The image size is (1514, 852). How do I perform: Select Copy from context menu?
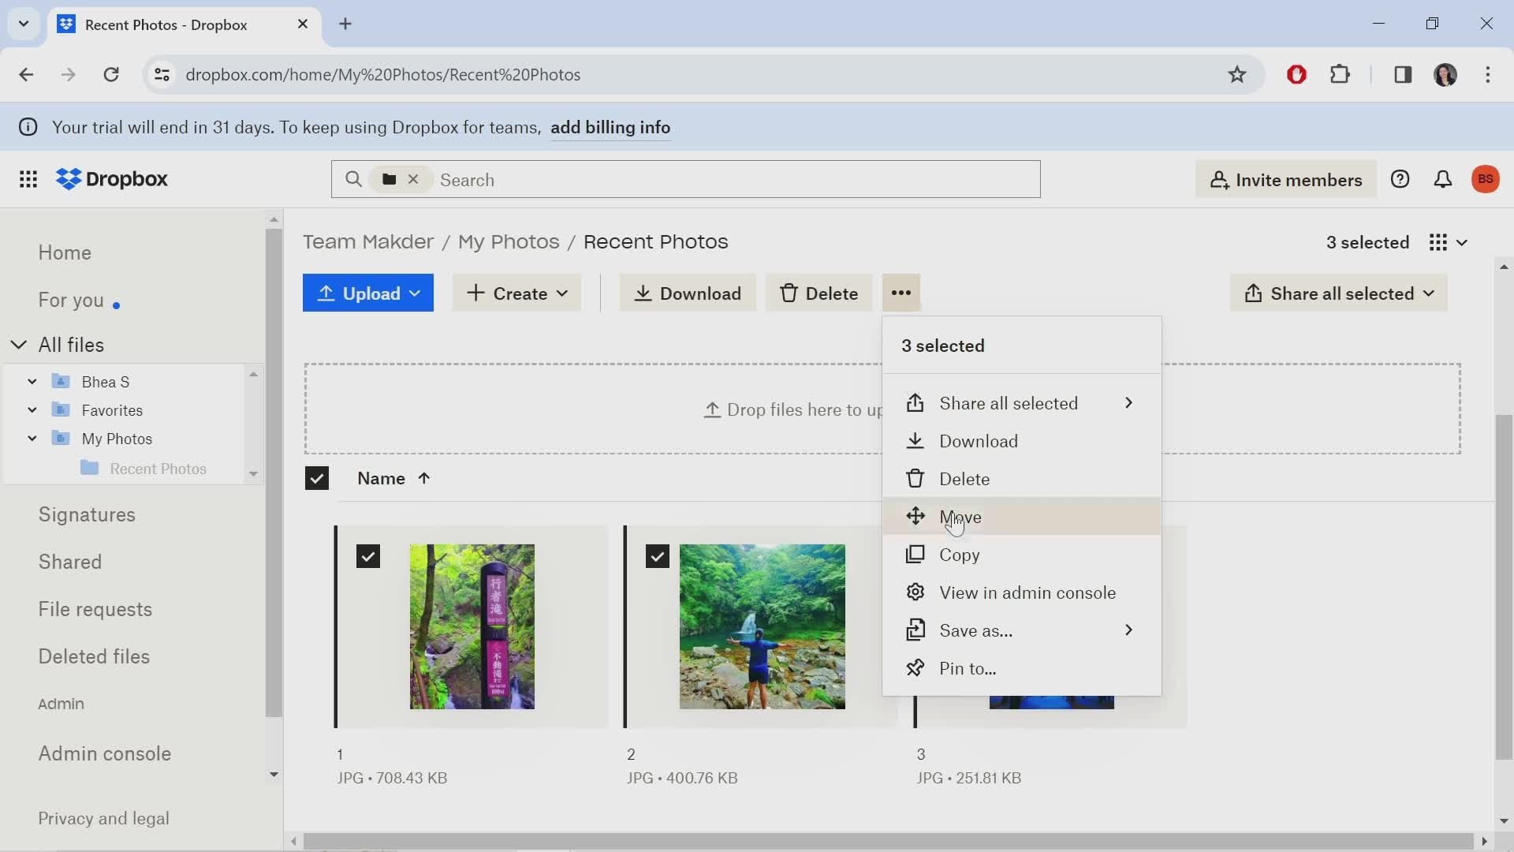(960, 554)
